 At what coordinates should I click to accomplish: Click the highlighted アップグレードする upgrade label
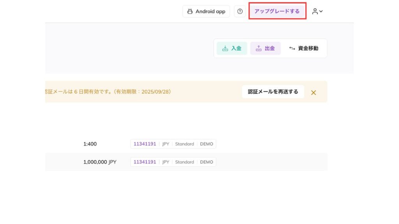click(x=277, y=11)
